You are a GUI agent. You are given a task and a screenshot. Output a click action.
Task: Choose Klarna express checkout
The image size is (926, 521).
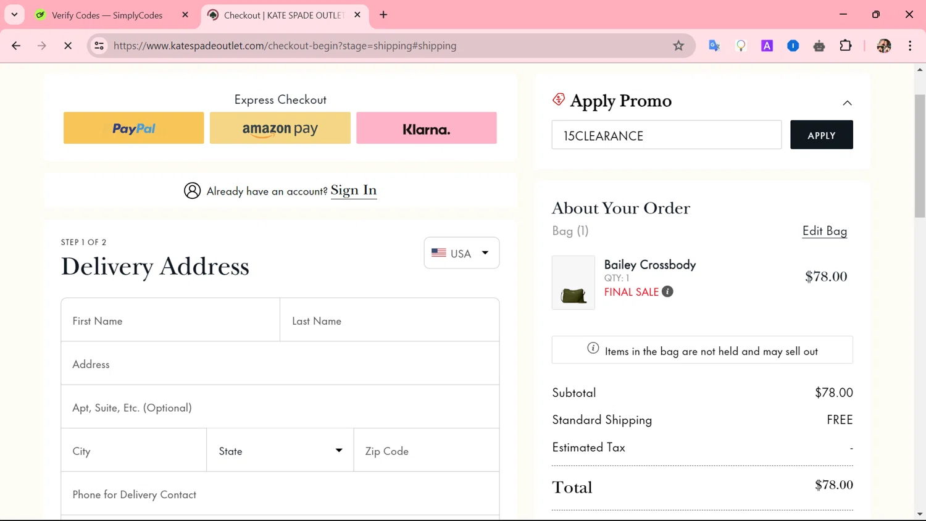pyautogui.click(x=427, y=128)
